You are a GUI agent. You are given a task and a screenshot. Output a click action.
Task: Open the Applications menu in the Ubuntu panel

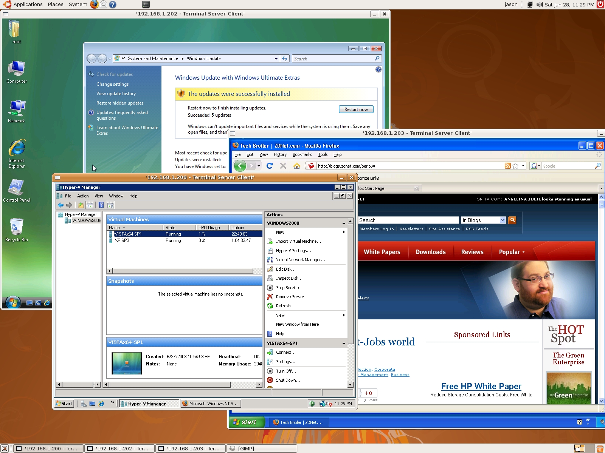(x=28, y=5)
